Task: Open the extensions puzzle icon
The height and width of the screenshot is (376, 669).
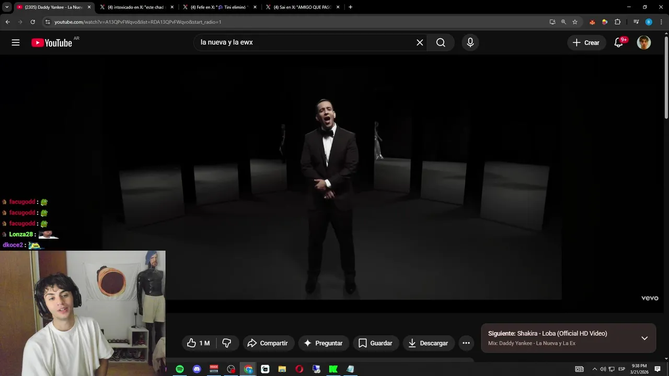Action: point(618,22)
